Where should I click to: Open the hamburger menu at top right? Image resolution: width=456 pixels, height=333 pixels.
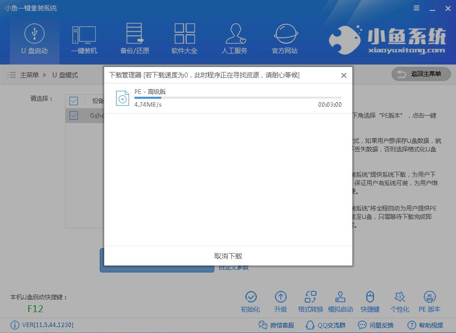point(416,7)
